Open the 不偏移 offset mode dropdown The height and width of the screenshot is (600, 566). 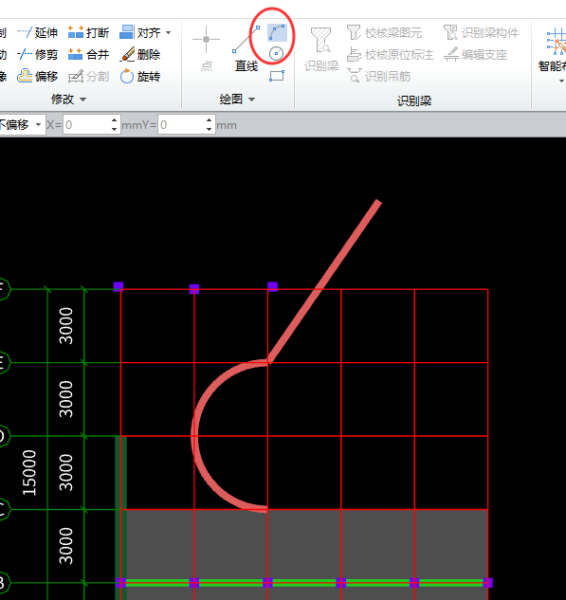tap(38, 125)
